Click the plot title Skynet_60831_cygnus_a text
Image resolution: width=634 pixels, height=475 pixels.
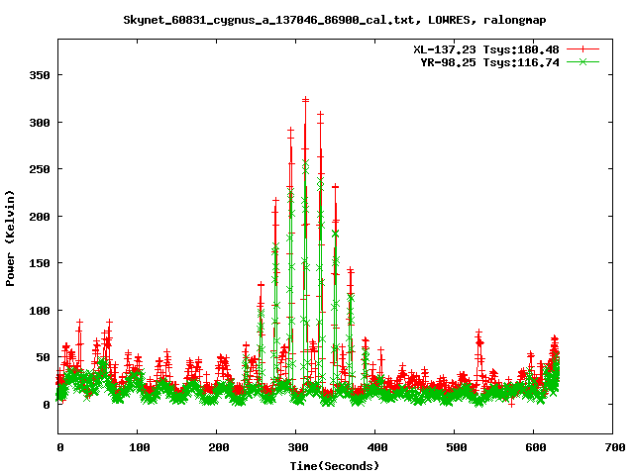(335, 20)
